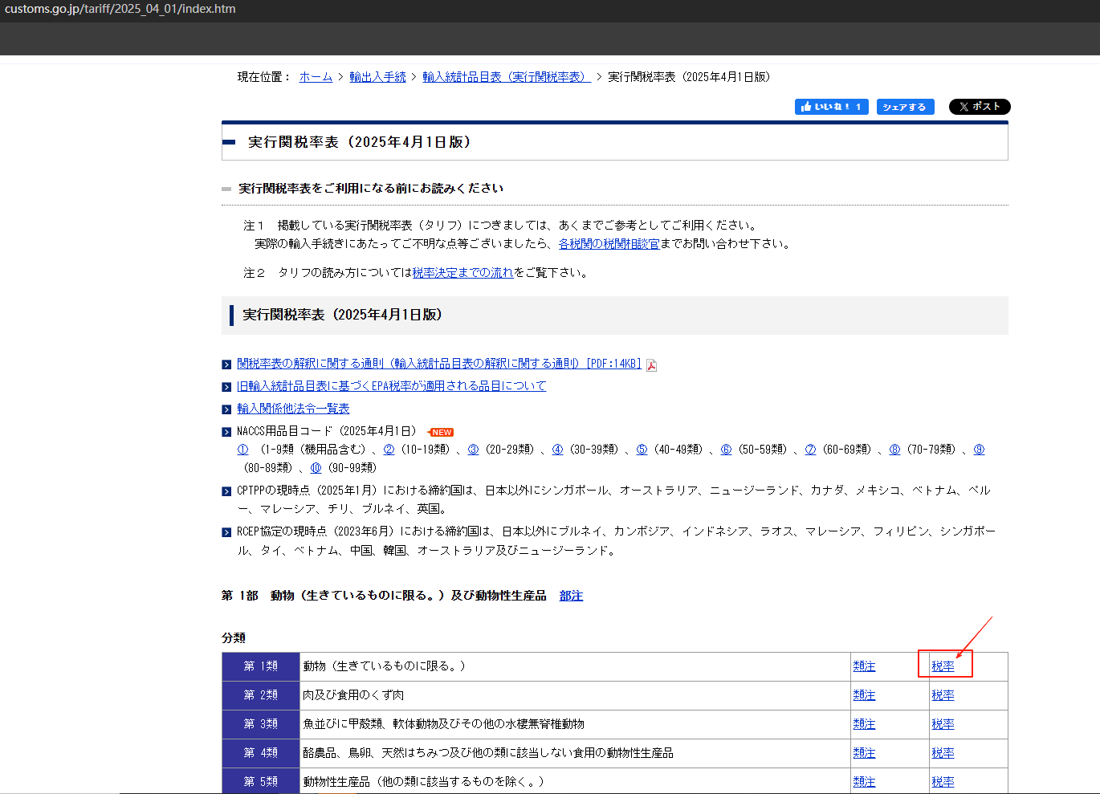The width and height of the screenshot is (1100, 794).
Task: Open the ホーム breadcrumb link
Action: pyautogui.click(x=316, y=77)
